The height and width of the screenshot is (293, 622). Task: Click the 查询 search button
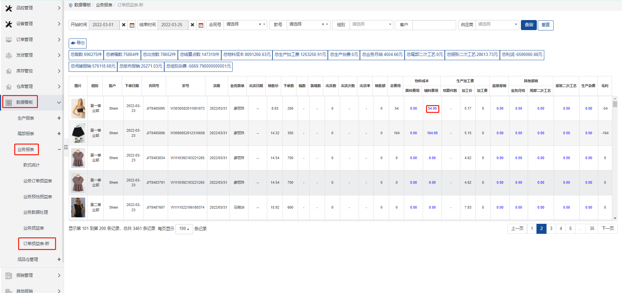(529, 25)
